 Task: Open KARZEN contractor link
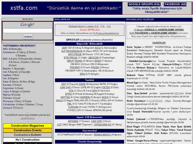(85, 97)
